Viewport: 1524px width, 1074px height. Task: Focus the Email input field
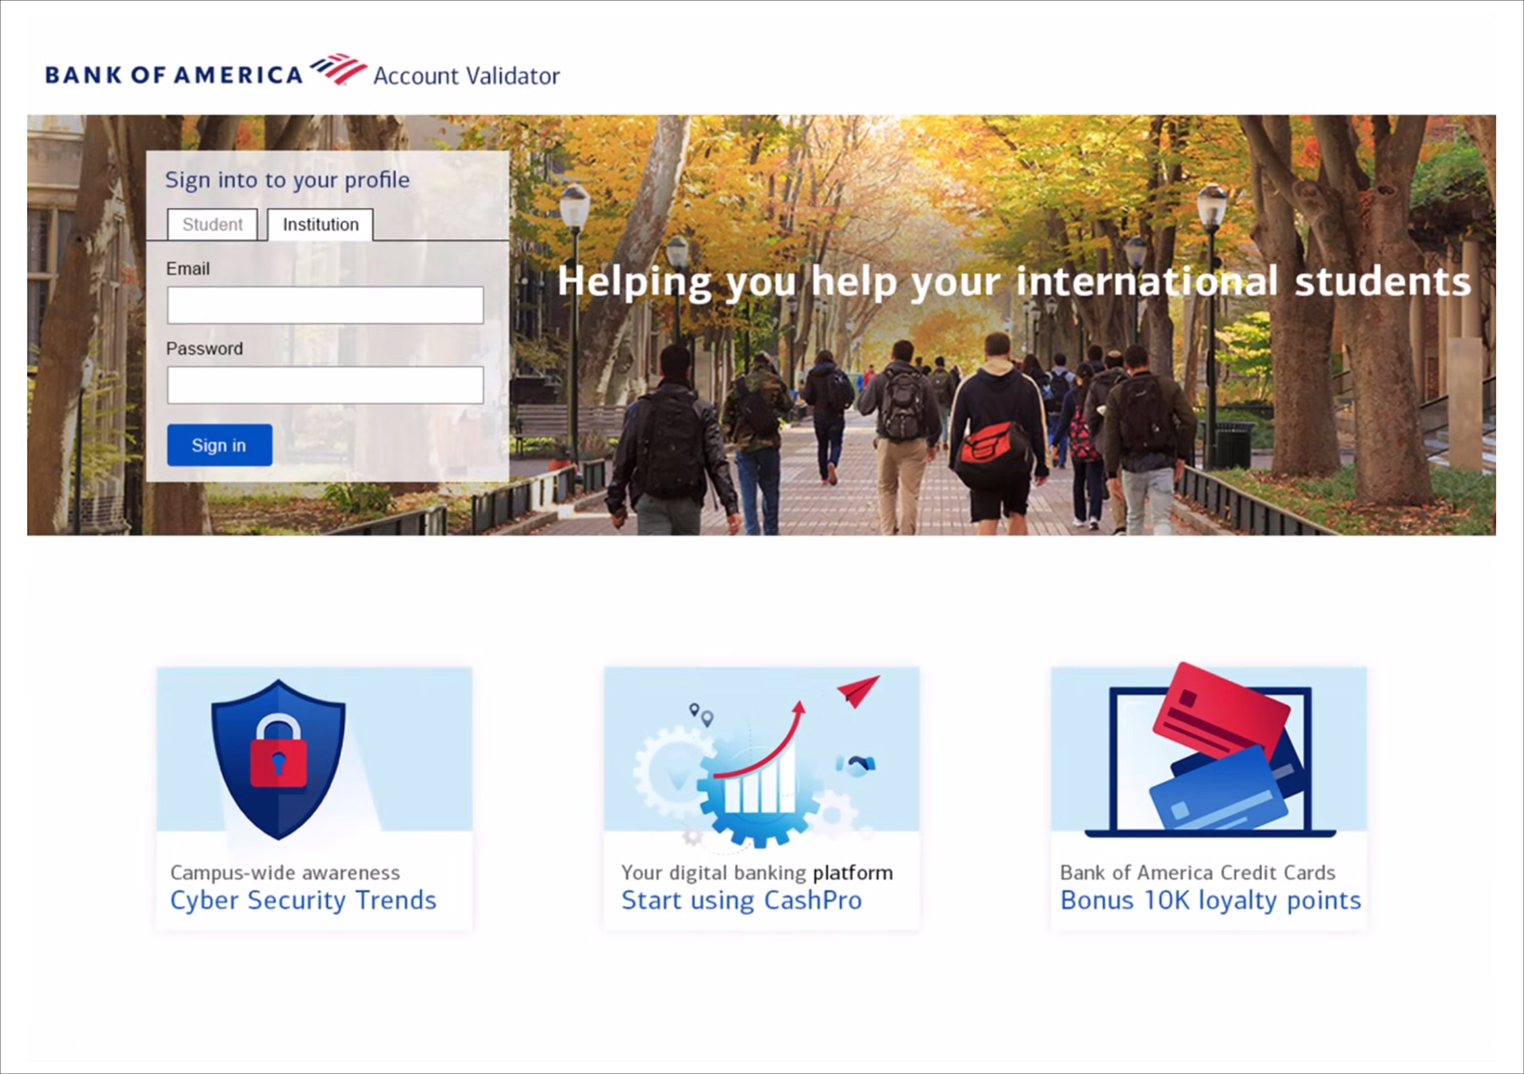(x=325, y=305)
